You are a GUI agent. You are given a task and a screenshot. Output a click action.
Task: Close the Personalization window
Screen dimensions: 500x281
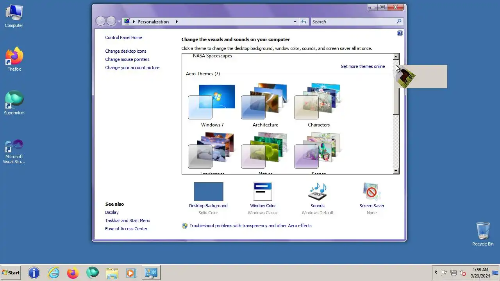(x=395, y=7)
